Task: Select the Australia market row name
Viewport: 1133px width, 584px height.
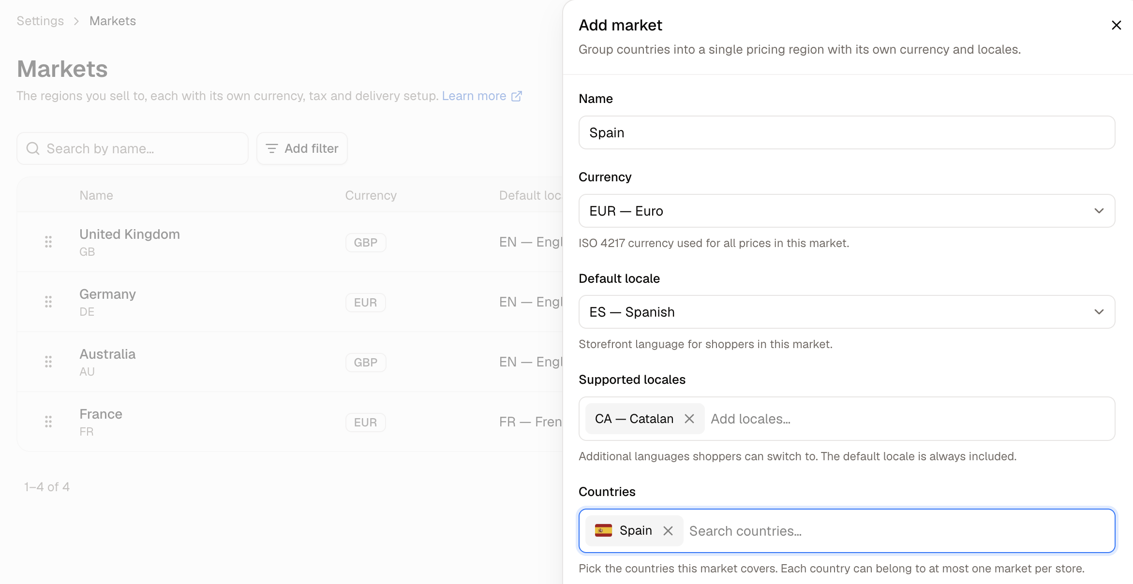Action: click(x=107, y=354)
